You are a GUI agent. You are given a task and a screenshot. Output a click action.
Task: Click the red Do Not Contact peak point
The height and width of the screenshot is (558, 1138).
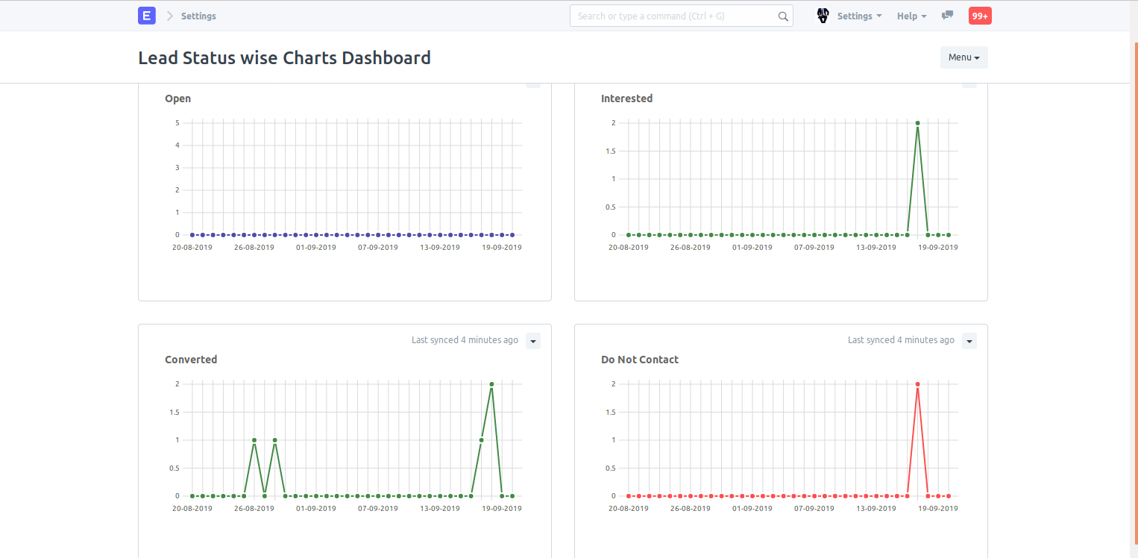(x=917, y=384)
